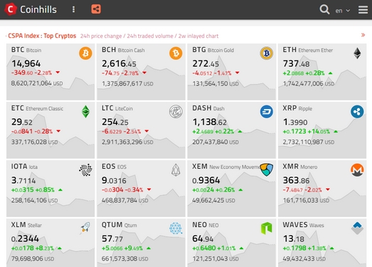Click XRP change +0.1723 +14.05%

pos(310,131)
